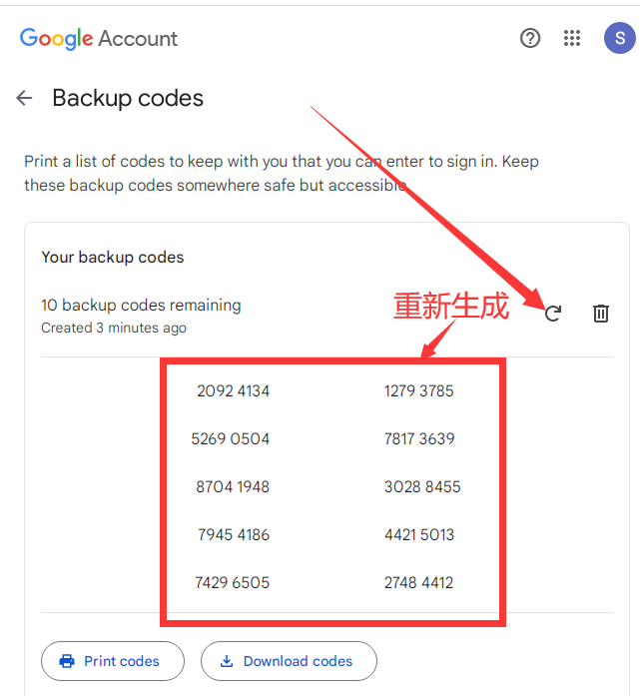Regenerate backup codes with refresh icon

[553, 314]
